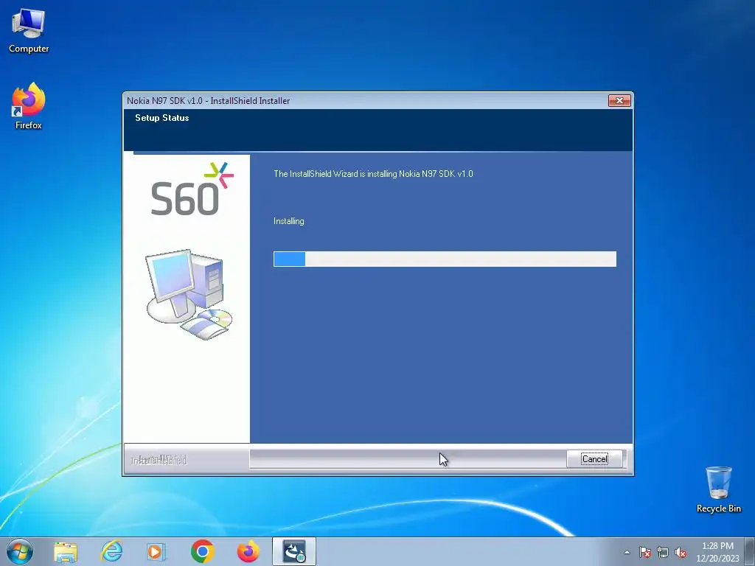Click the 'Installing' status label

pos(288,221)
